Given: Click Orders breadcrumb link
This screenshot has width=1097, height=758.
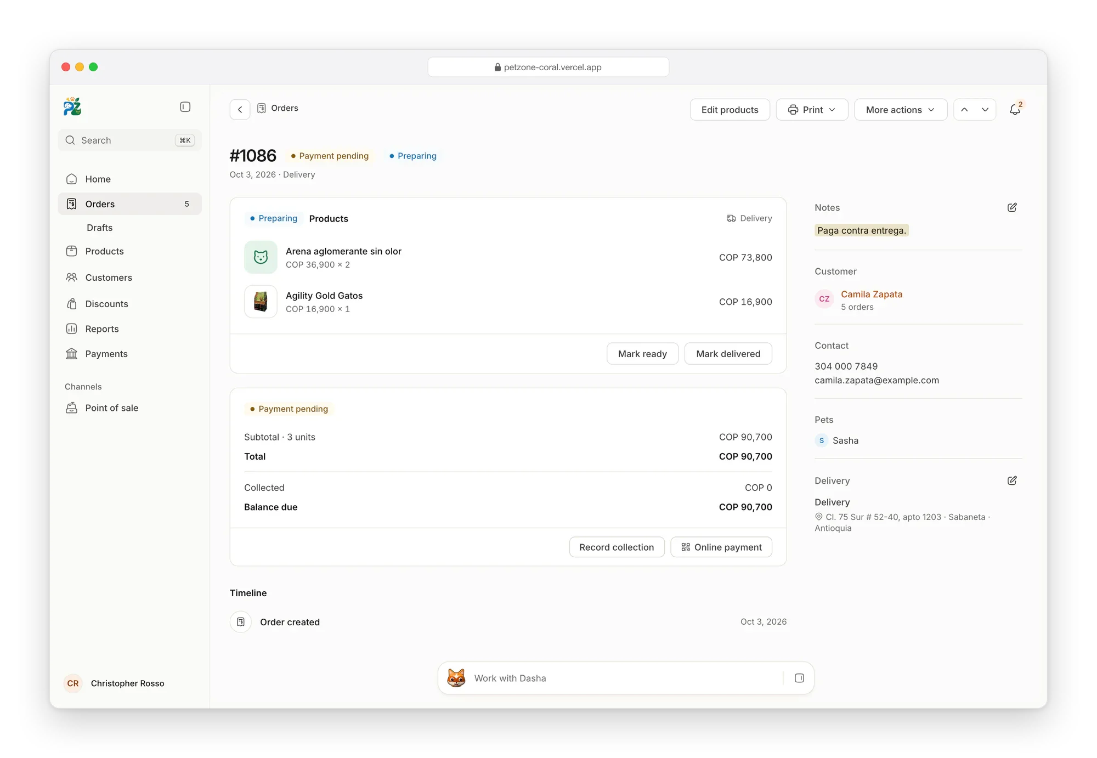Looking at the screenshot, I should [x=285, y=108].
